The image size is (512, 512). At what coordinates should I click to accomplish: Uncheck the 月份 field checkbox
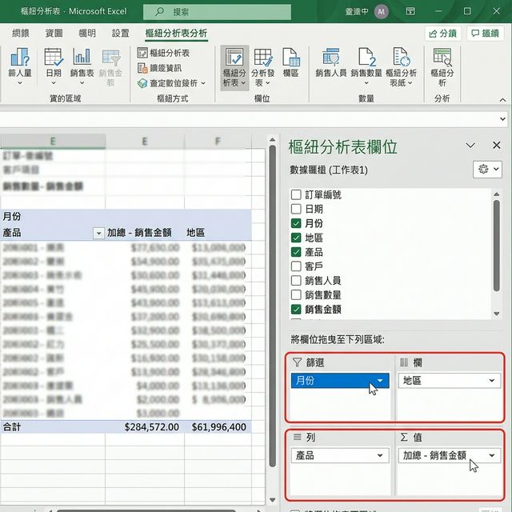click(x=296, y=223)
